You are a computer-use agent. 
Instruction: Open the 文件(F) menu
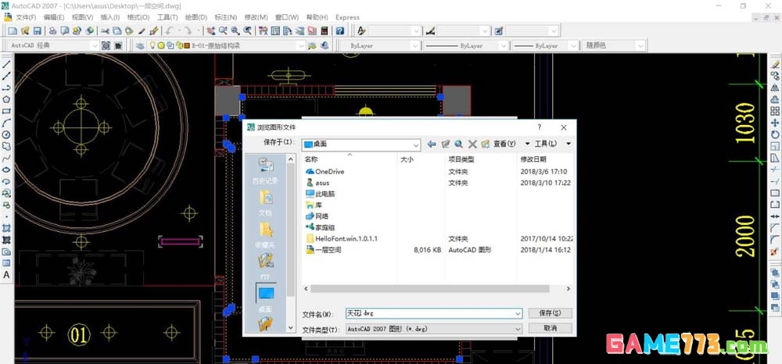tap(26, 17)
